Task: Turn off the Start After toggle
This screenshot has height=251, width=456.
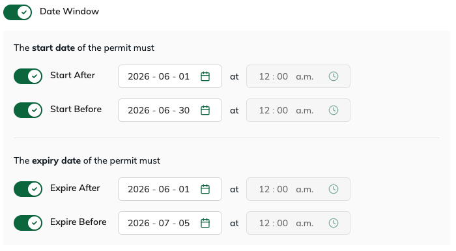Action: 28,76
